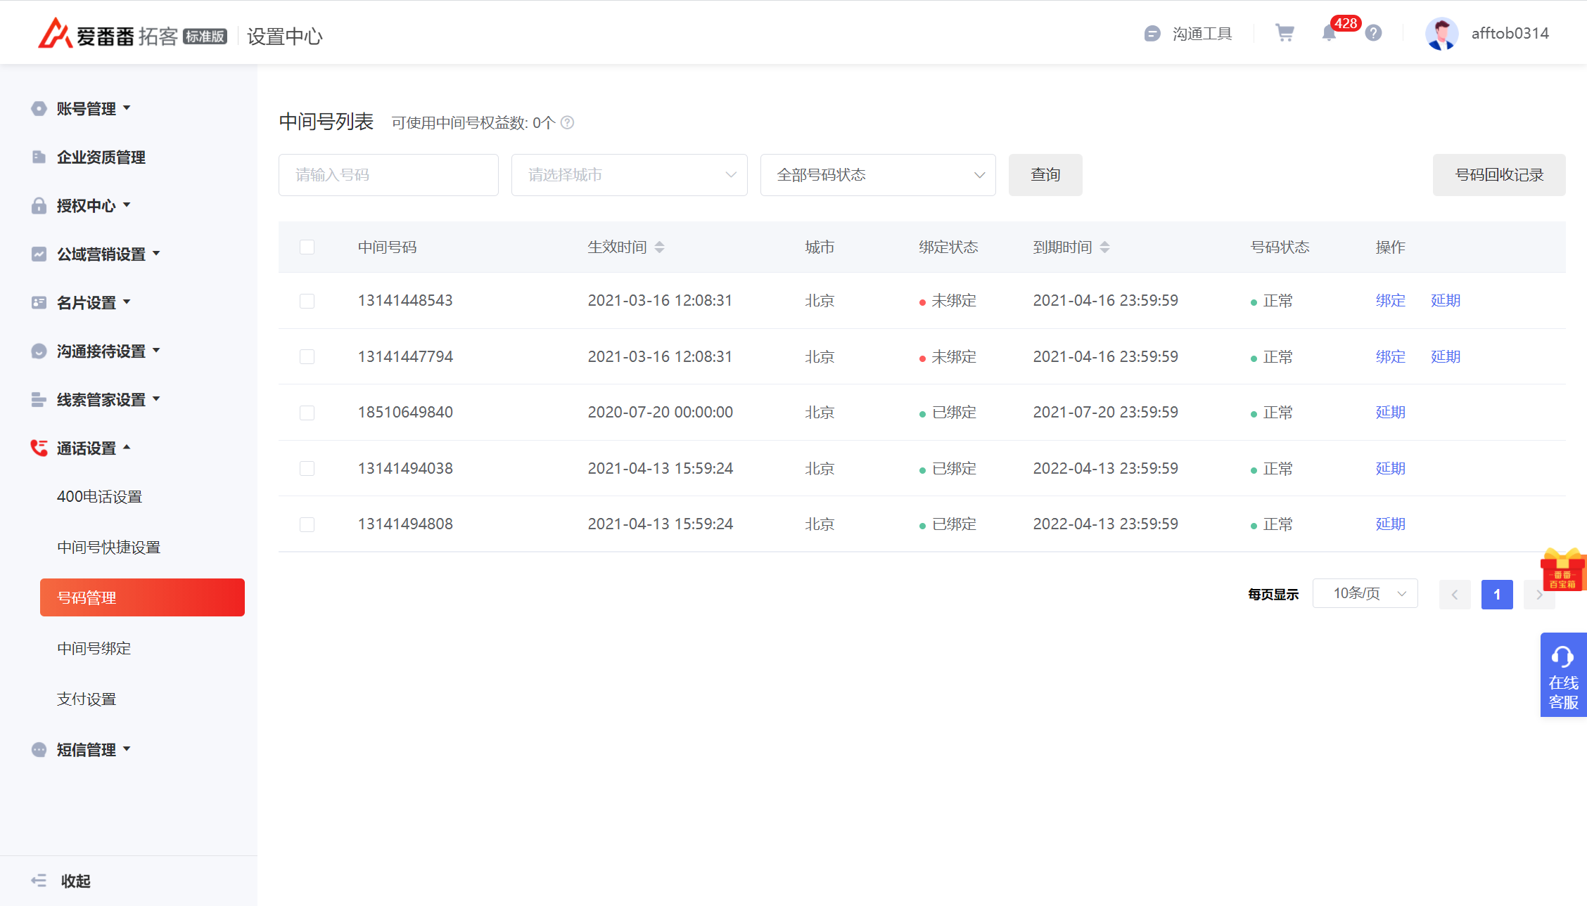Open 支付设置 submenu item
This screenshot has width=1587, height=906.
coord(87,699)
